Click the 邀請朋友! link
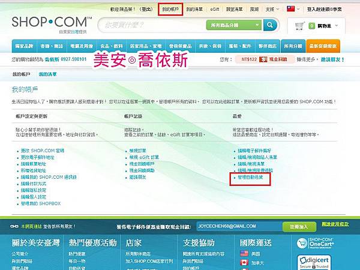This screenshot has height=270, width=360. tap(332, 59)
